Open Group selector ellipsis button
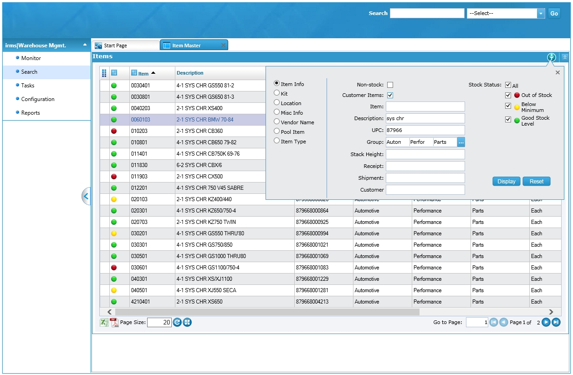 pos(461,142)
